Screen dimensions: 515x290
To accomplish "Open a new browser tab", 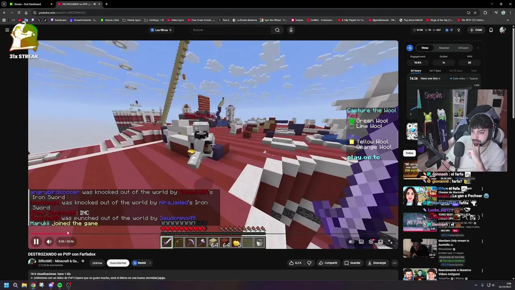I will 106,4.
